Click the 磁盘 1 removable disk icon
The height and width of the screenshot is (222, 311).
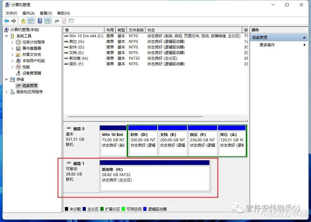click(69, 163)
